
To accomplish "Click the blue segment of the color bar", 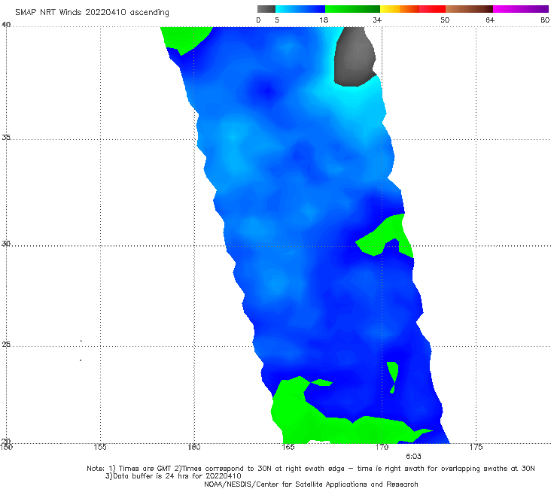I will (300, 9).
